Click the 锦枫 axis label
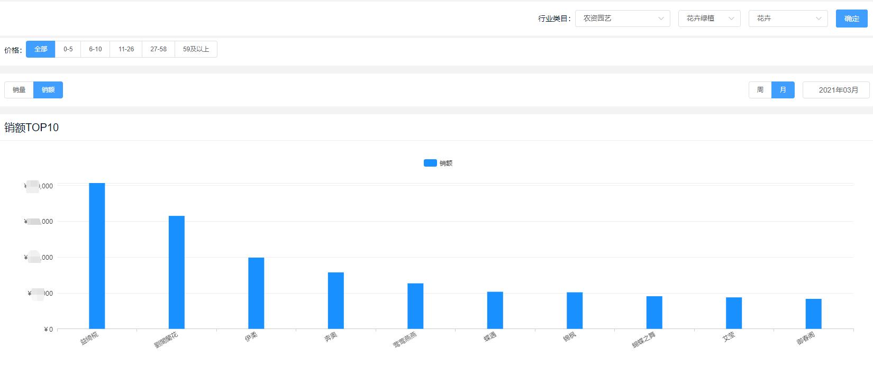Image resolution: width=873 pixels, height=374 pixels. pyautogui.click(x=569, y=336)
